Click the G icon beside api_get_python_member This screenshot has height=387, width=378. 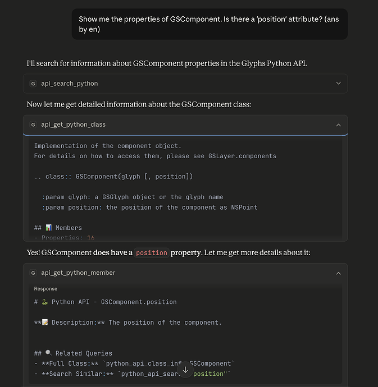click(x=33, y=273)
